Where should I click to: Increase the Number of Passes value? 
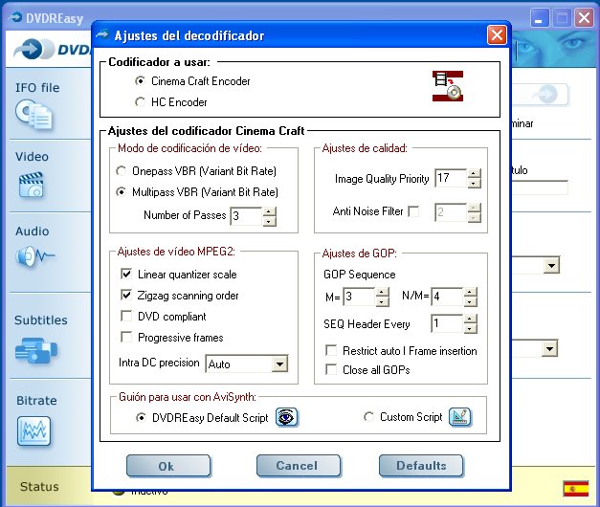click(270, 211)
